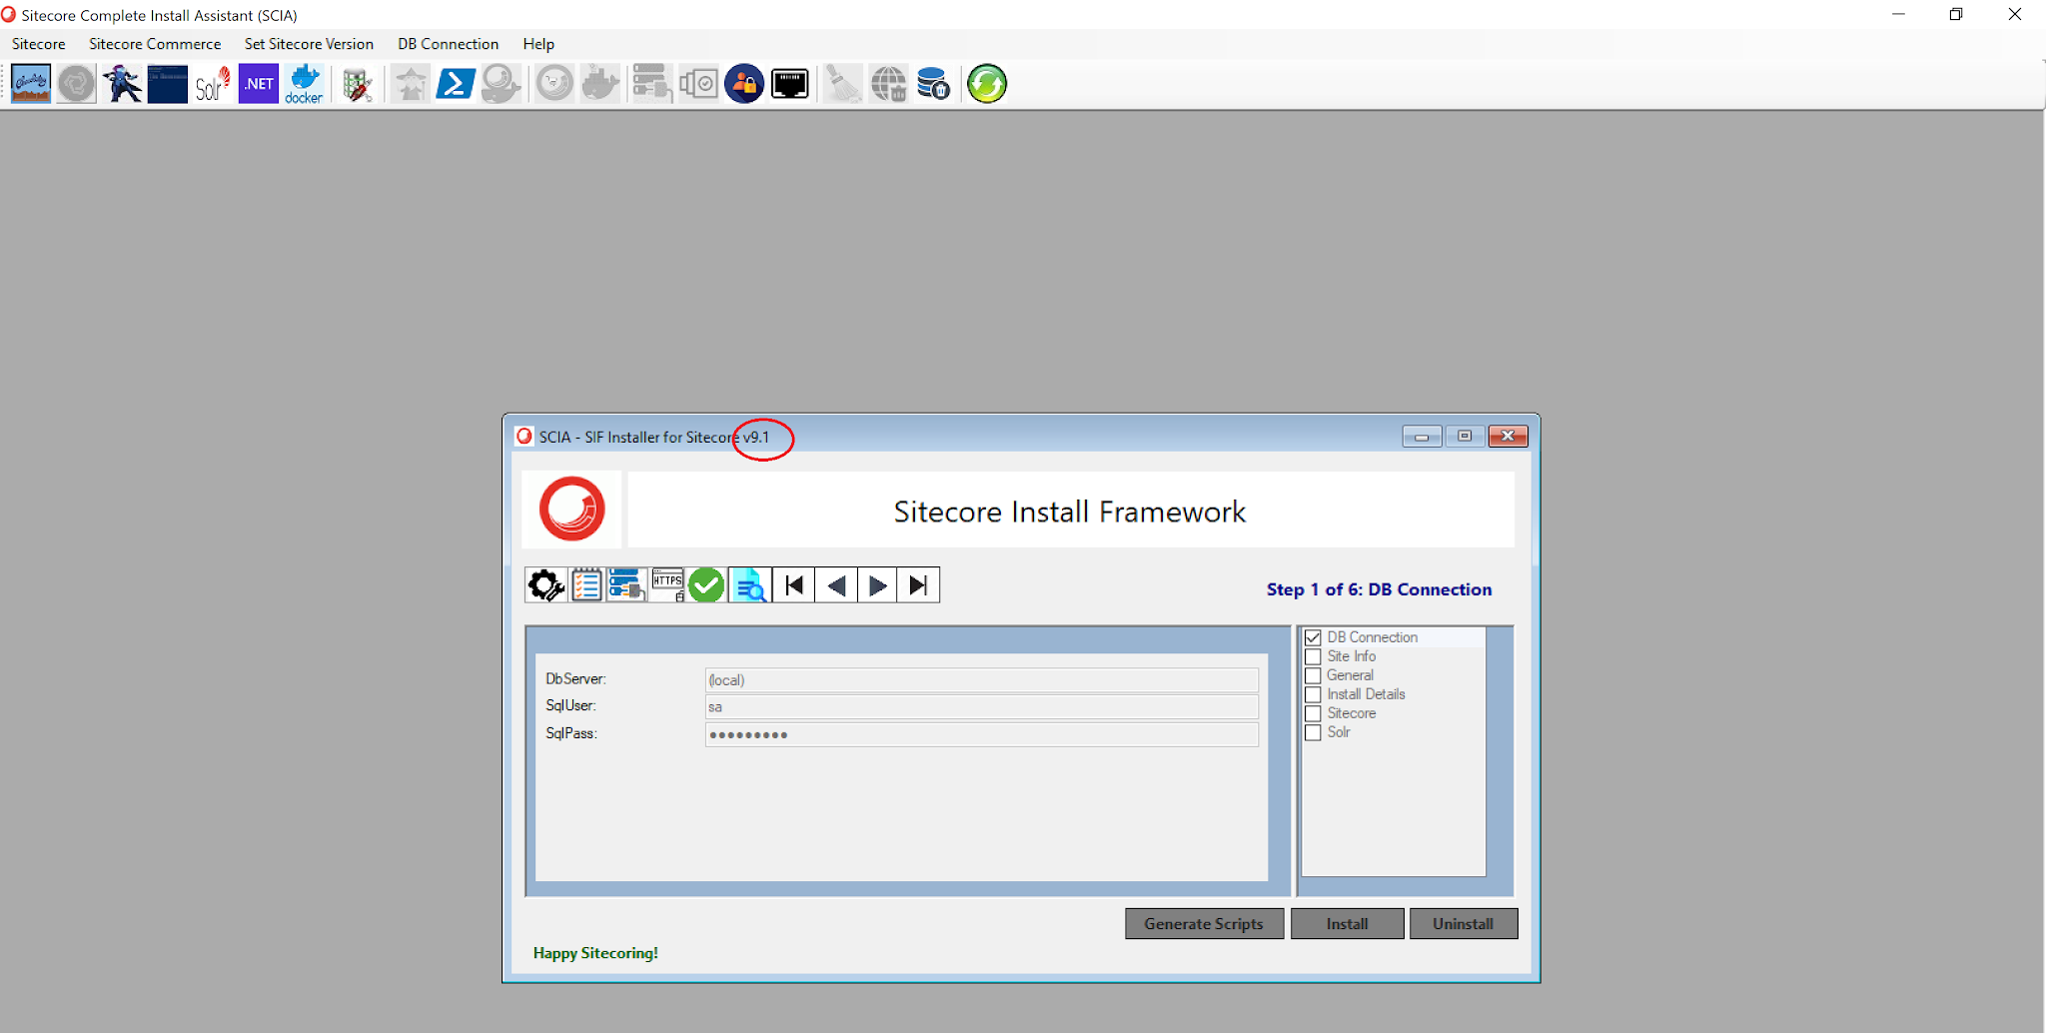Go to next step arrow
This screenshot has height=1033, width=2046.
[x=877, y=585]
